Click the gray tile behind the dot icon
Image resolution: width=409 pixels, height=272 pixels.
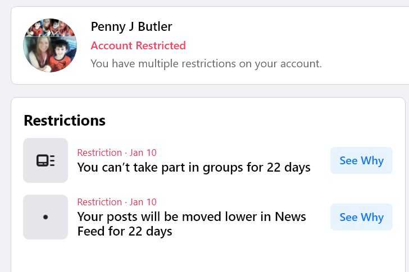[46, 217]
